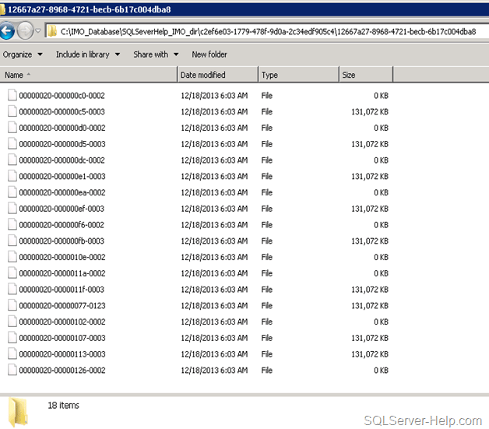Click the folder icon in address bar
Image resolution: width=489 pixels, height=429 pixels.
(x=51, y=31)
